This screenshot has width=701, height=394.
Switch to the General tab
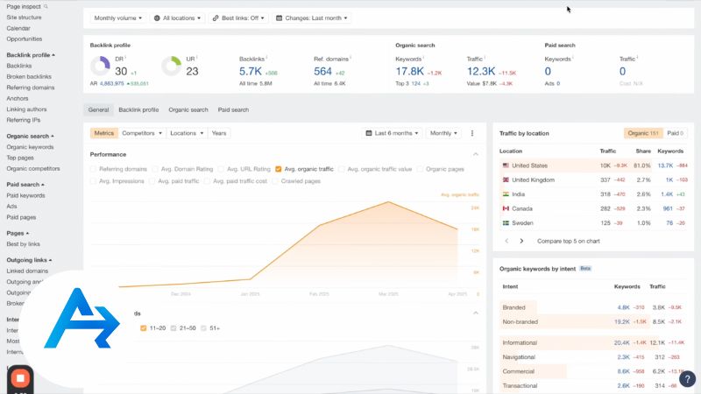[x=98, y=110]
